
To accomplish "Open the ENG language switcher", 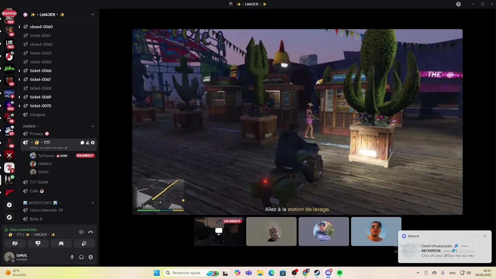I will coord(453,273).
